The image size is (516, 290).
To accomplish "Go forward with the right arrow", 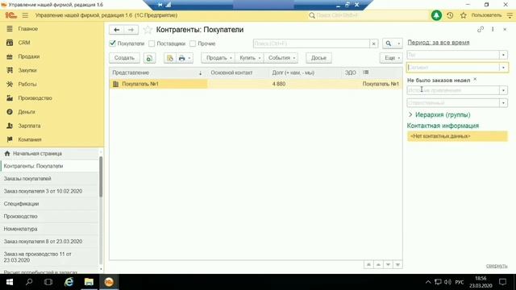I will [x=131, y=30].
